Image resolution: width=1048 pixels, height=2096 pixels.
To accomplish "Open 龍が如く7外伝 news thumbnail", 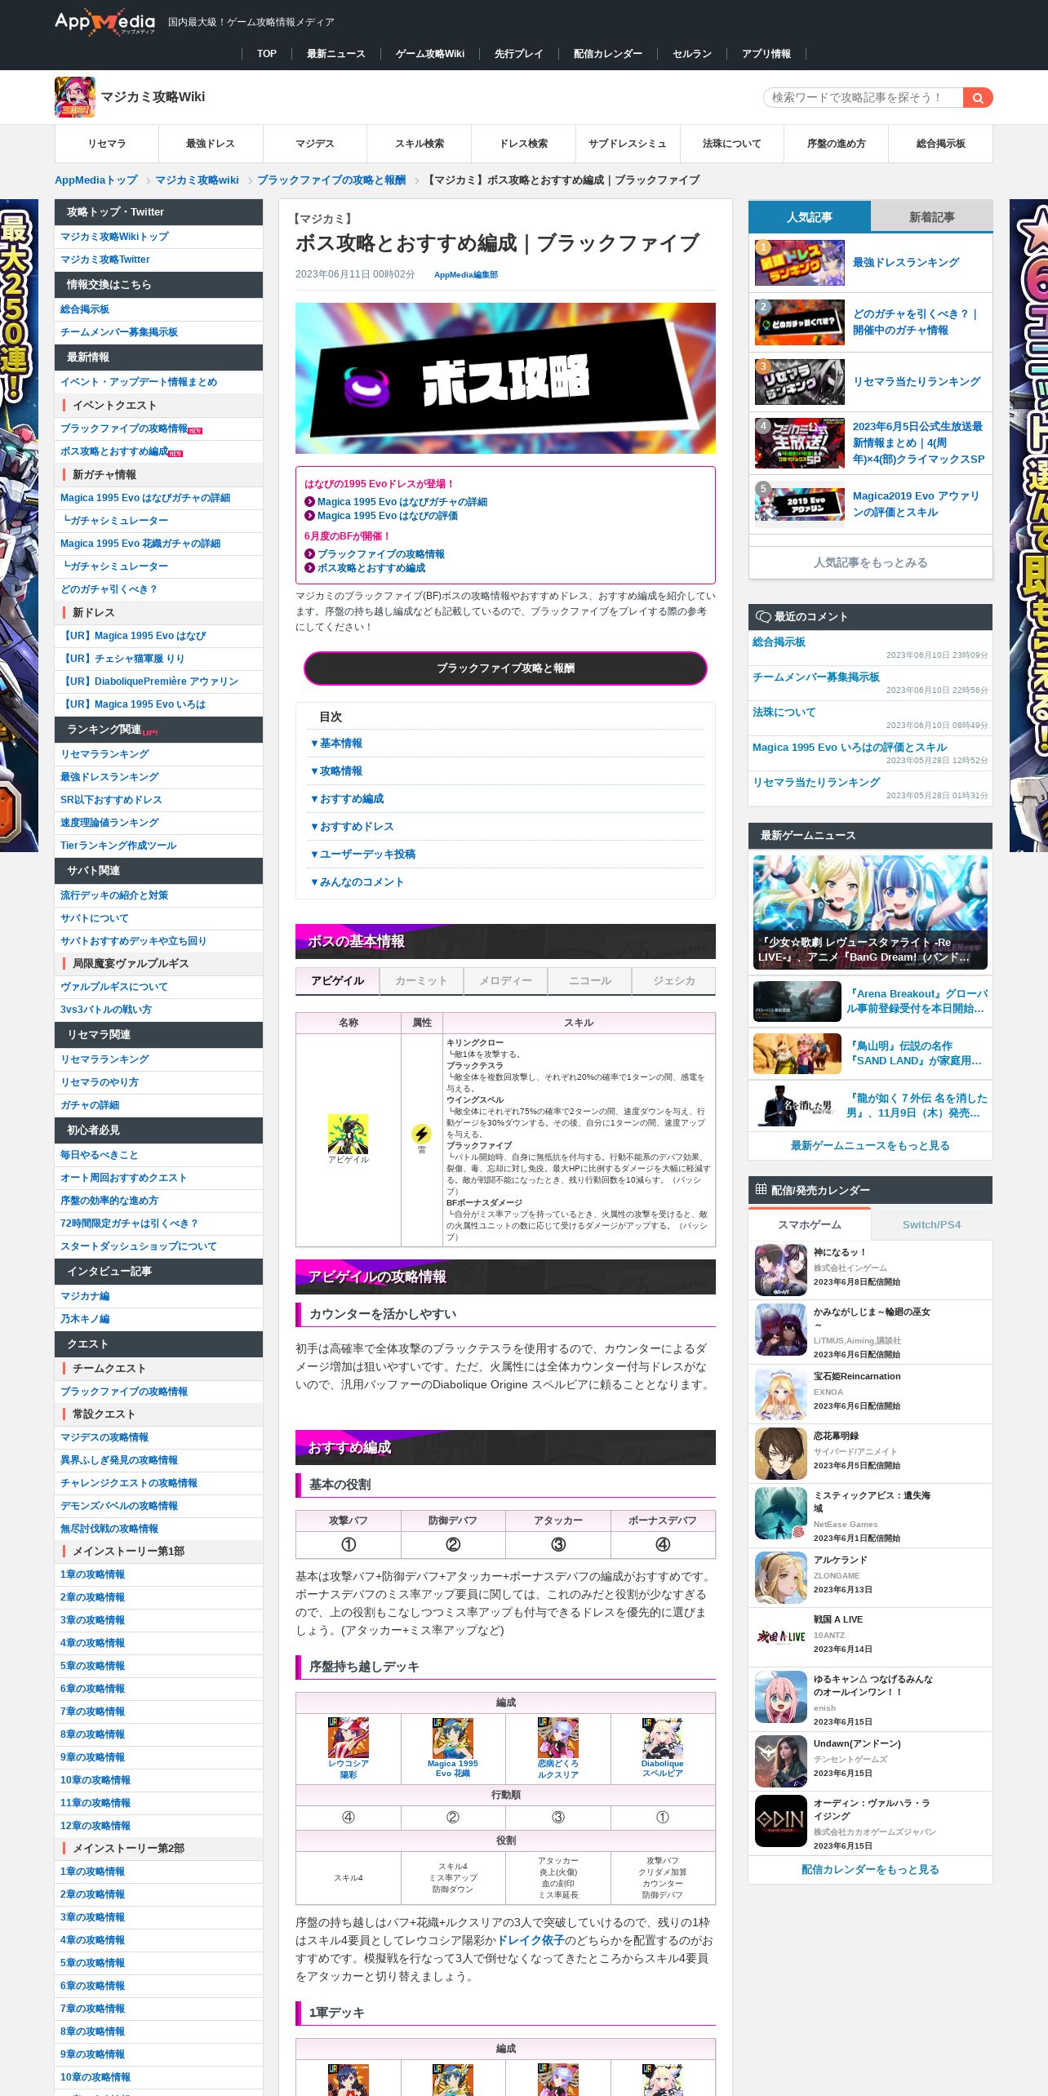I will [x=797, y=1106].
